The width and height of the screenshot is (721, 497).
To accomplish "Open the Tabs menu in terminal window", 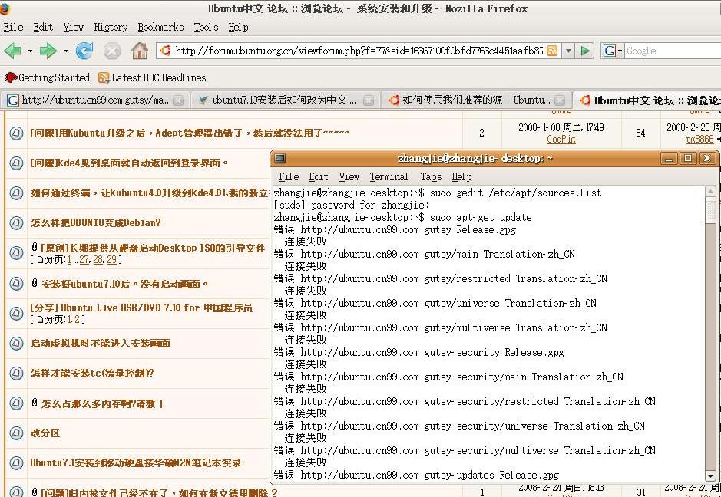I will click(x=431, y=177).
